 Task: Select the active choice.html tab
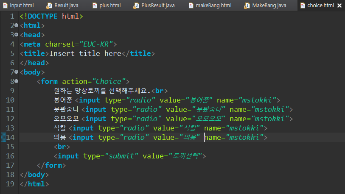(x=320, y=5)
